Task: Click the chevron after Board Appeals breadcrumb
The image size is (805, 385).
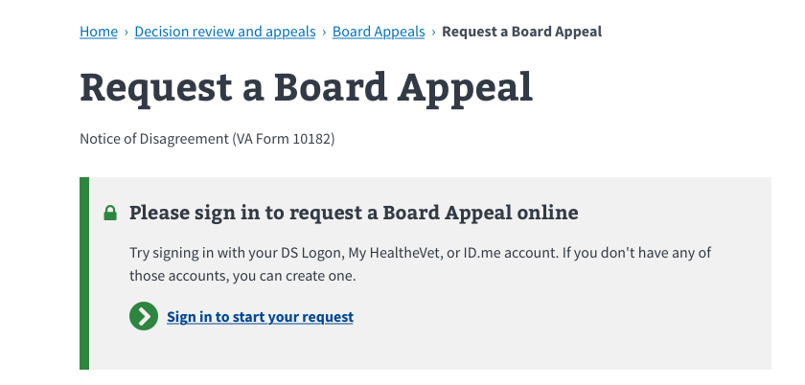Action: 433,33
